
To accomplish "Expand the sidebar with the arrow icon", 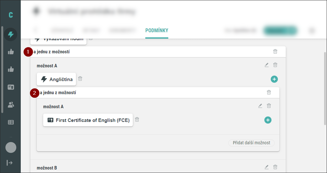I will pos(10,163).
